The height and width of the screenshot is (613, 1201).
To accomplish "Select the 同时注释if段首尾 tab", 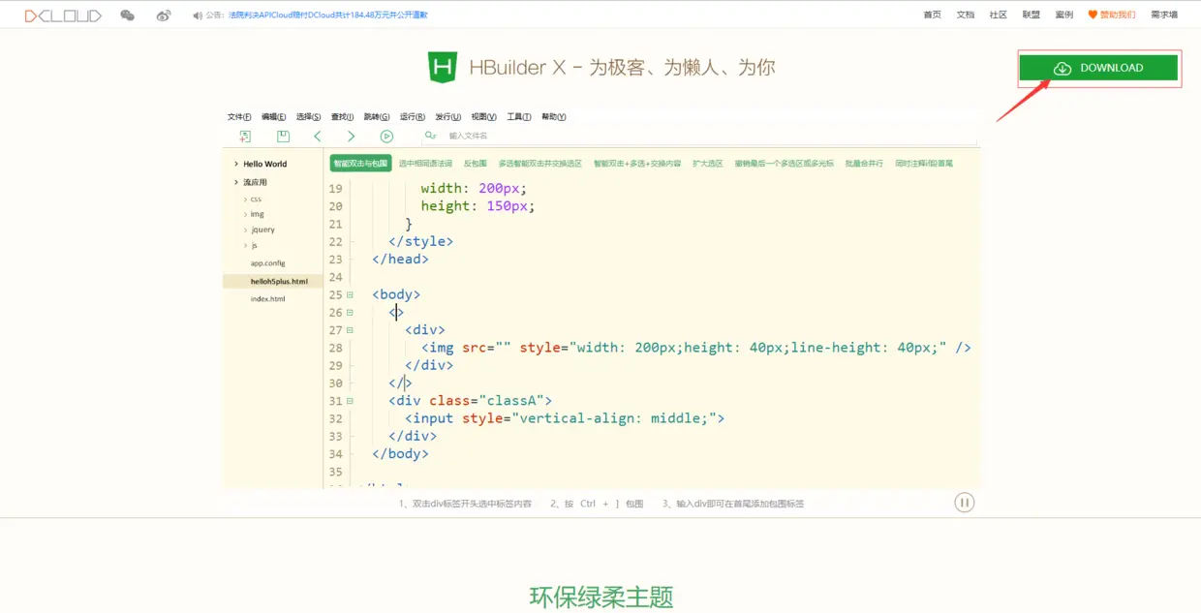I will click(x=924, y=164).
